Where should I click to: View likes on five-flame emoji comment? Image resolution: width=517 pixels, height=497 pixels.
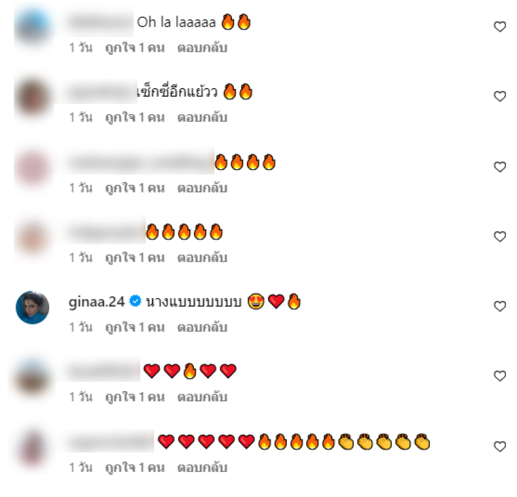click(134, 258)
